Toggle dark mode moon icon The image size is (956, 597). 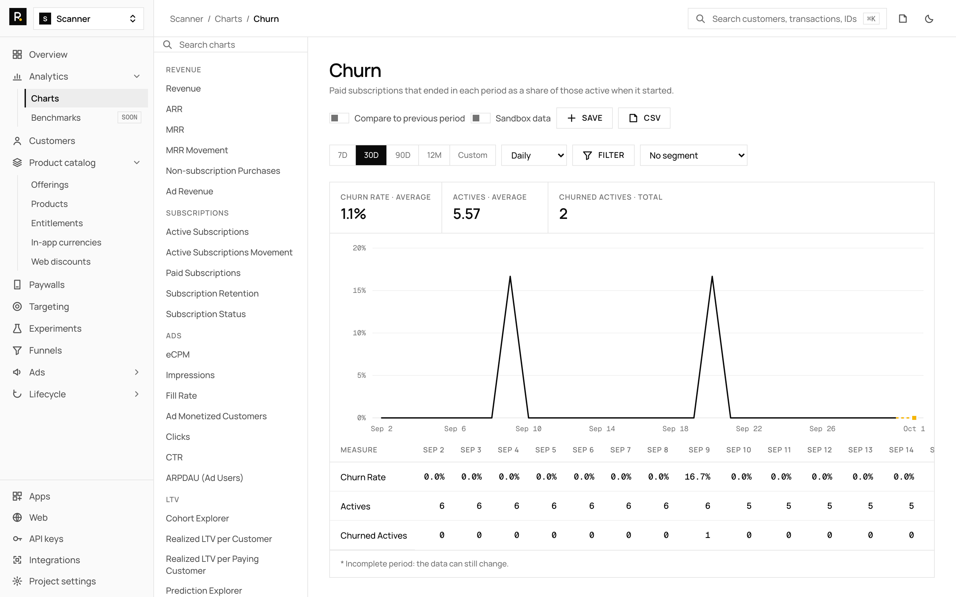[929, 19]
